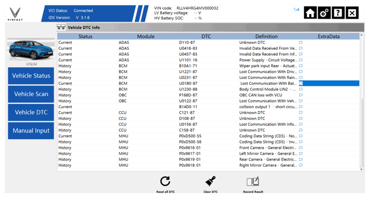Select the 'Rear Camera - General Electric...' definition
The height and width of the screenshot is (198, 370).
(268, 159)
